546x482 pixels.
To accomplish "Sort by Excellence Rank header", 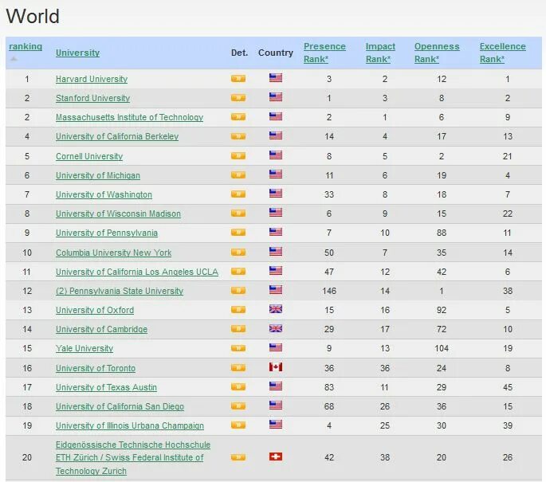I will [x=502, y=53].
